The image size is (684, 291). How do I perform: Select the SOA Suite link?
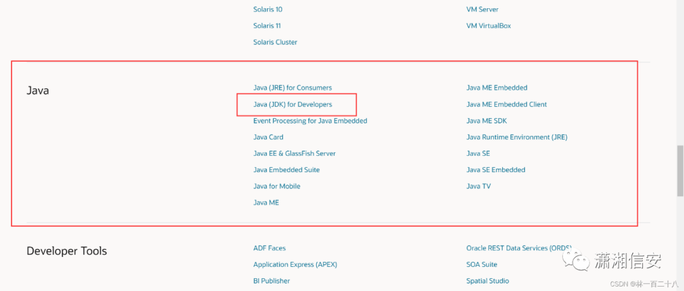pyautogui.click(x=481, y=264)
